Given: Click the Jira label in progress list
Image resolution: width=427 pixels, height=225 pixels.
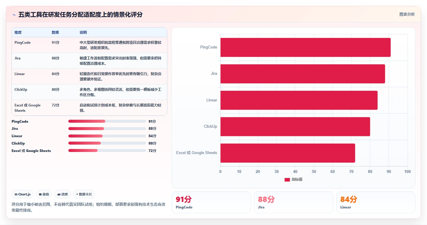Looking at the screenshot, I should 15,129.
